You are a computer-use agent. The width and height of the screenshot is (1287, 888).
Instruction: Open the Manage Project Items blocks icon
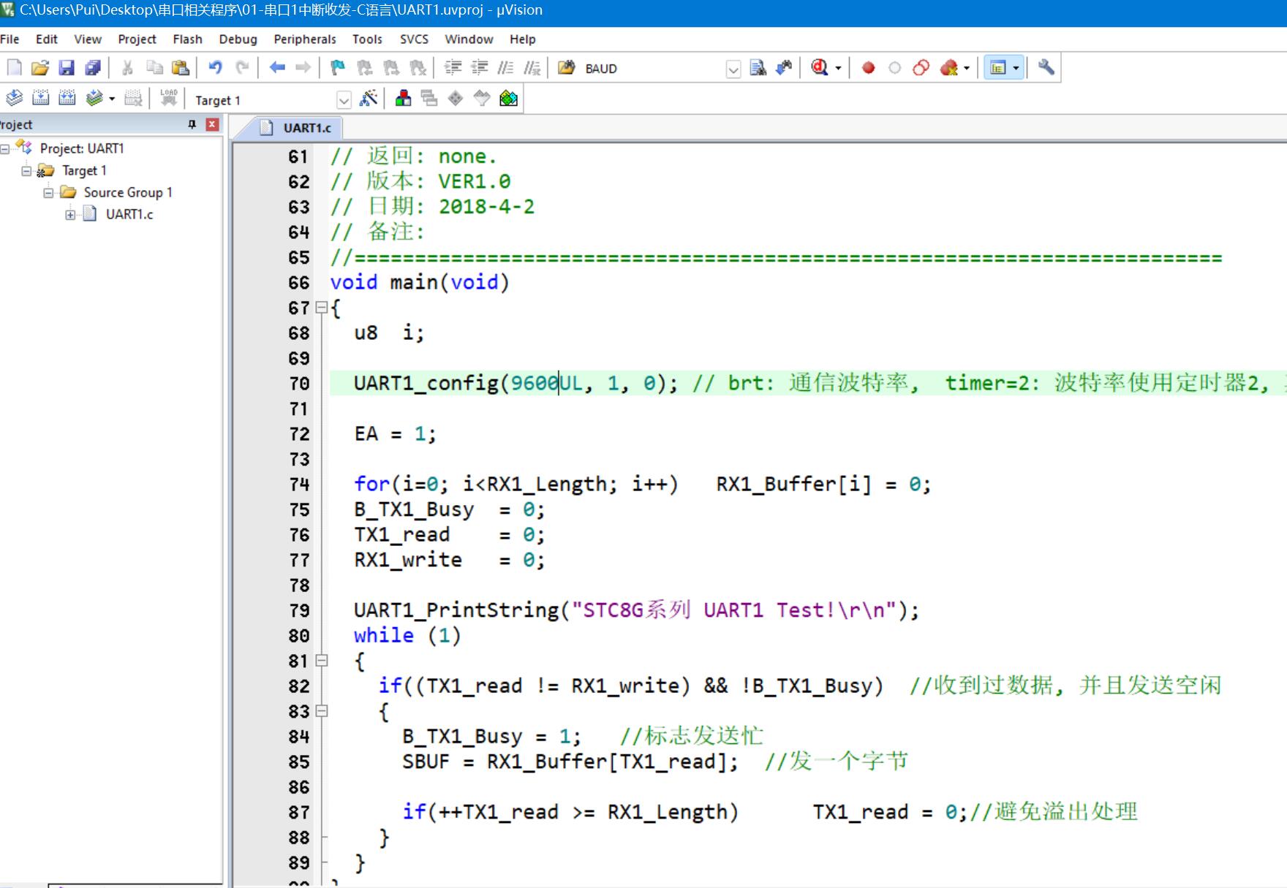403,99
